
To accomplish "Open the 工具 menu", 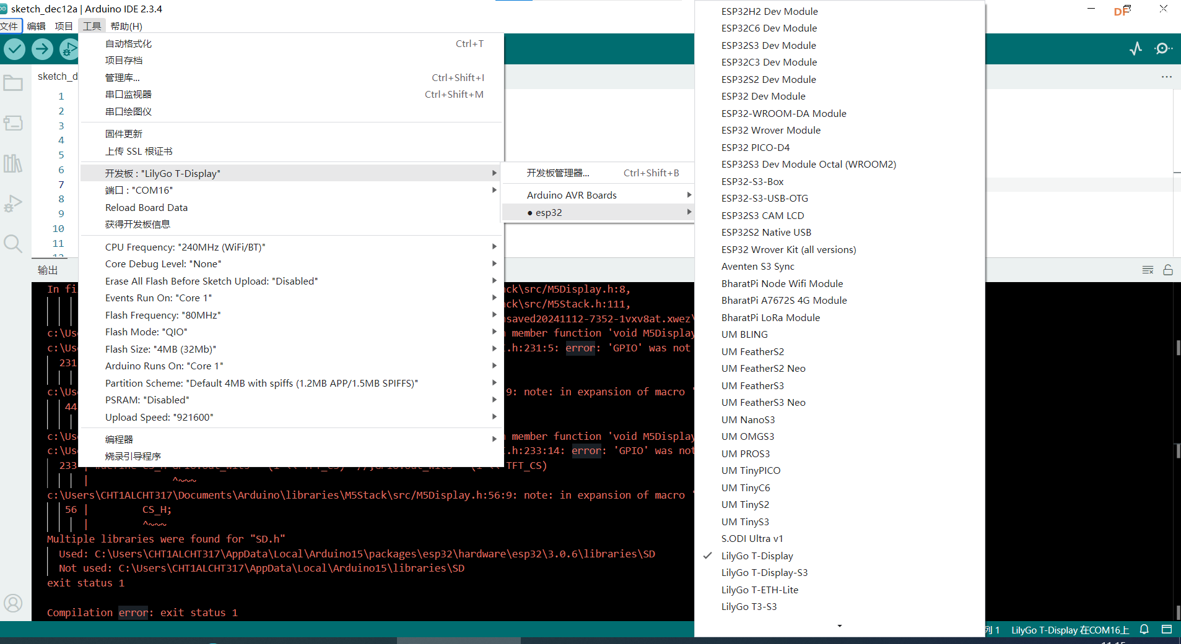I will tap(92, 26).
